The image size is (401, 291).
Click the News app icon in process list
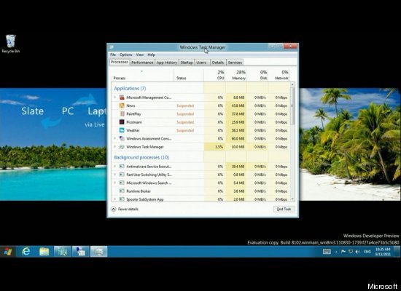click(122, 105)
